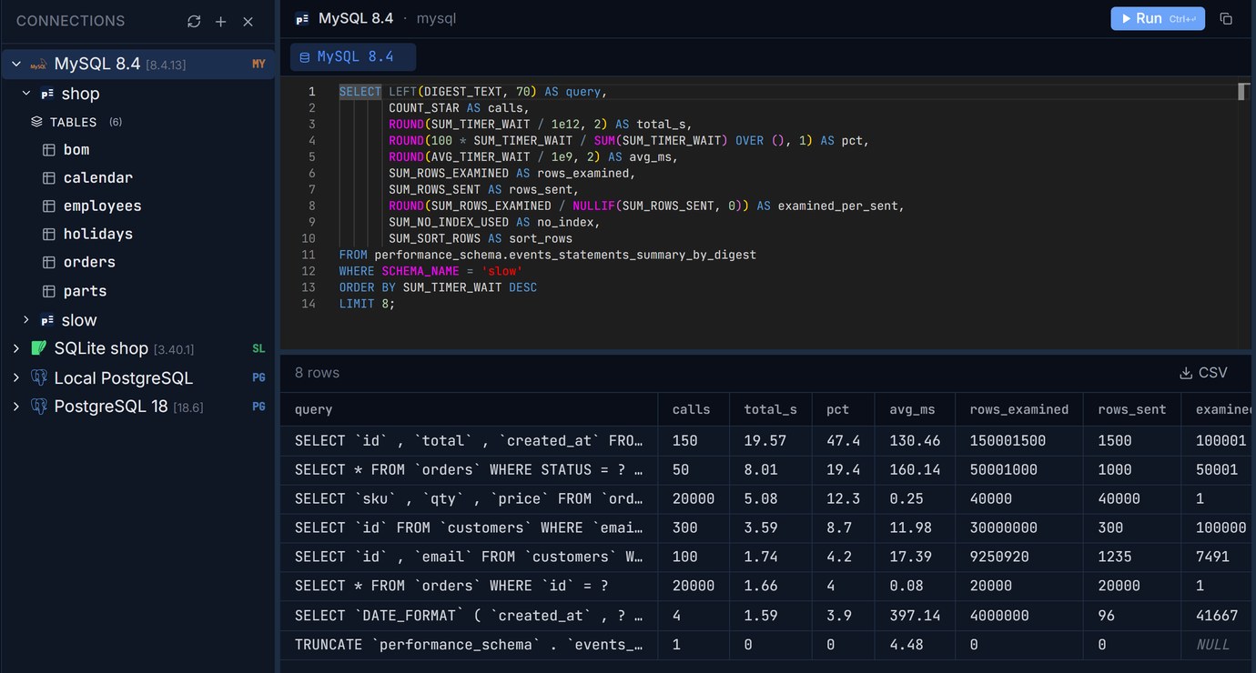Viewport: 1256px width, 673px height.
Task: Select cell with value 150001500
Action: (1019, 440)
